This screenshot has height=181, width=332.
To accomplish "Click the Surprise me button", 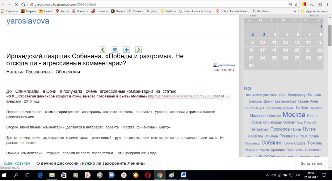I will pyautogui.click(x=312, y=163).
